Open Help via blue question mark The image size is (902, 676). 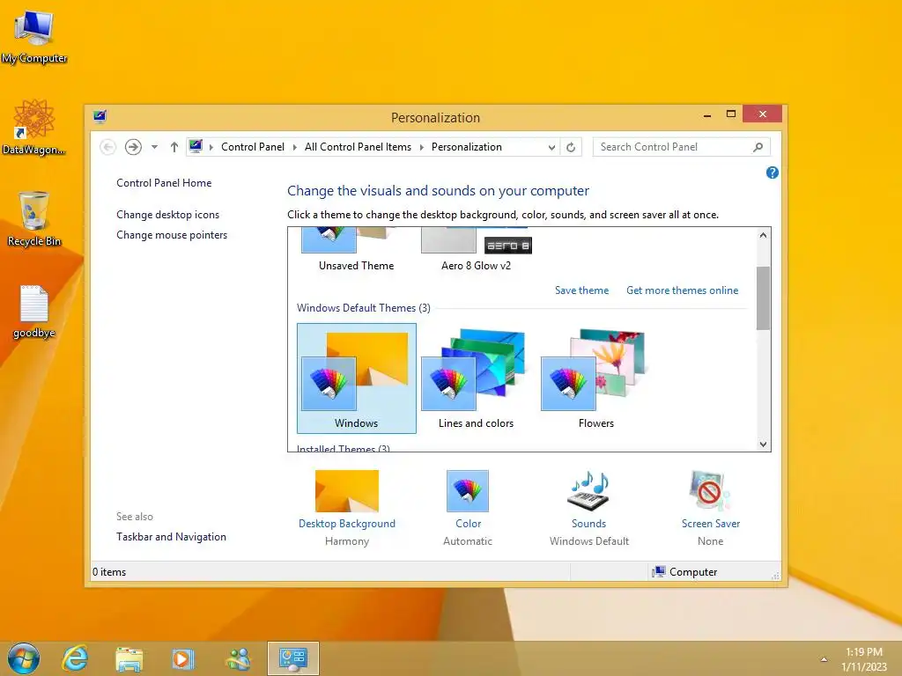click(x=772, y=173)
